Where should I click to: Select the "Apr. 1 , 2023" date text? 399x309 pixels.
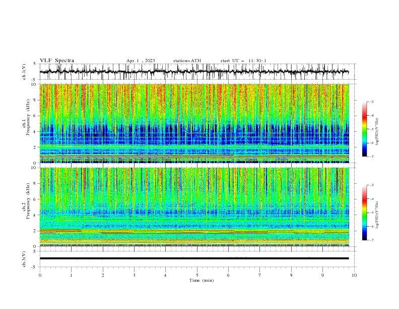141,61
